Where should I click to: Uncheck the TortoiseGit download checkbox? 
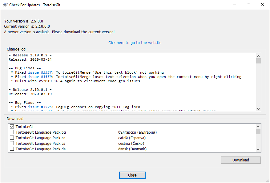[x=12, y=127]
